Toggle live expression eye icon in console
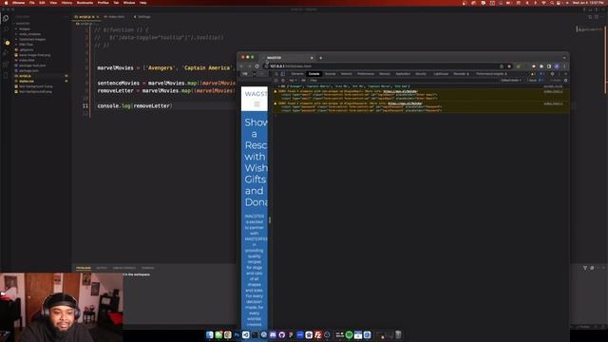This screenshot has width=608, height=342. pos(304,80)
